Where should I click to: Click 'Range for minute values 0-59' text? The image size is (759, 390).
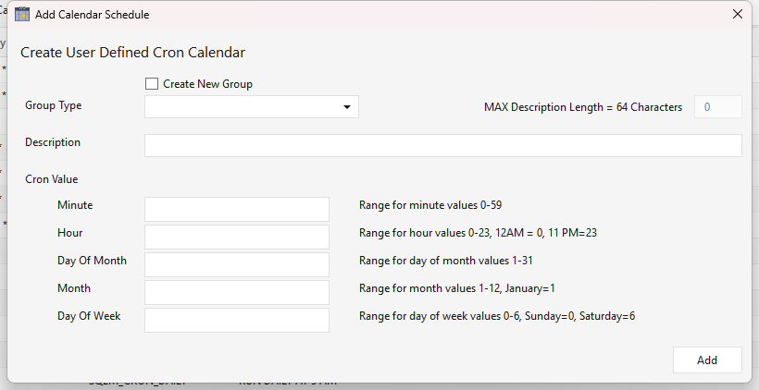(430, 205)
